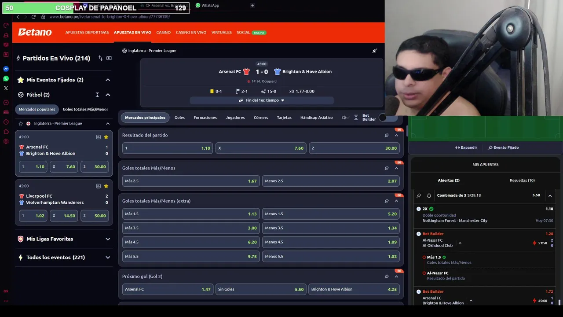Viewport: 563px width, 317px height.
Task: Pick Brighton & Hove Albion next goal 4.25
Action: point(354,289)
